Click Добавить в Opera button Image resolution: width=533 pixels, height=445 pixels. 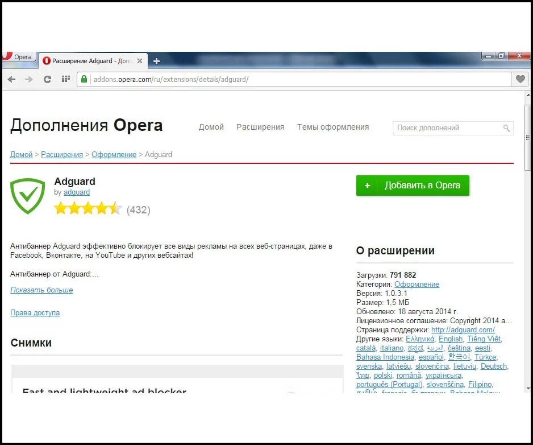413,186
